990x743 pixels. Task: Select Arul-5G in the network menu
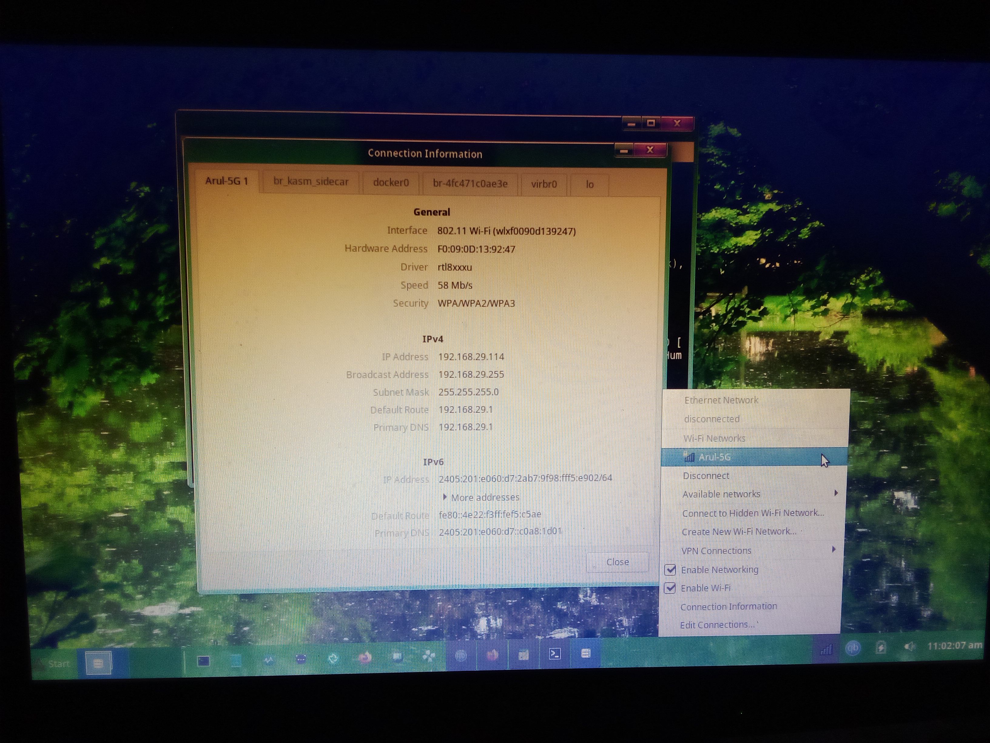[x=754, y=457]
